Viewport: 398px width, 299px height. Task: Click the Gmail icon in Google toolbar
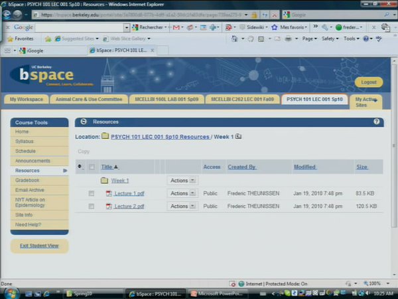point(176,27)
